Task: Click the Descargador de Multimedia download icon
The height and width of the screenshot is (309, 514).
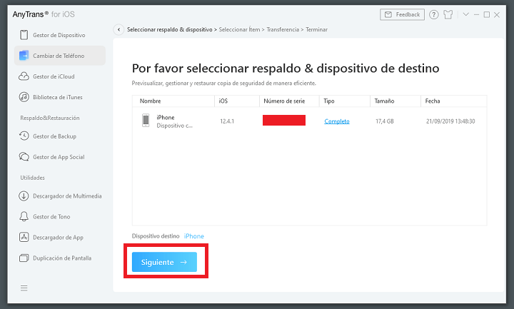Action: (24, 196)
